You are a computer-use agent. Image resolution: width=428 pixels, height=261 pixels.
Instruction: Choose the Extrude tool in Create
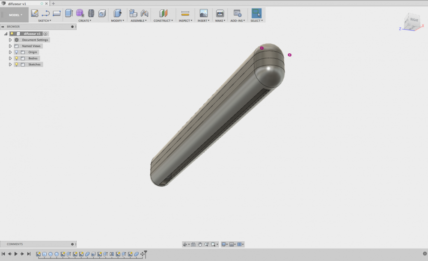coord(69,13)
